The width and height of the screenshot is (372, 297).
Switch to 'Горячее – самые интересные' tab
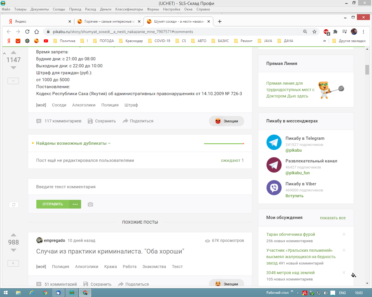point(109,21)
